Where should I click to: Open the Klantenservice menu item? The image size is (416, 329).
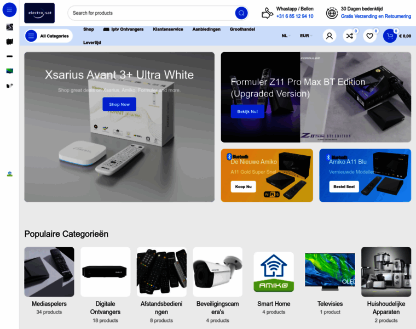point(168,29)
